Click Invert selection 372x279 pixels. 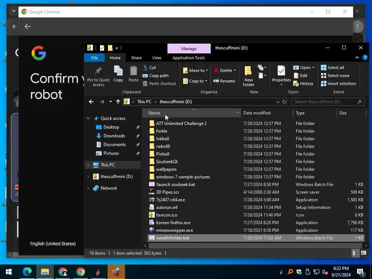(x=338, y=84)
